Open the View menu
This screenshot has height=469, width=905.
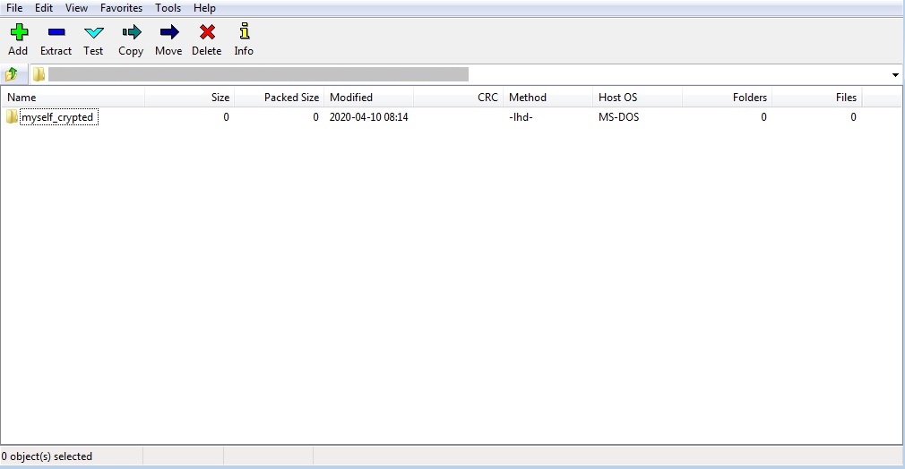(x=77, y=8)
